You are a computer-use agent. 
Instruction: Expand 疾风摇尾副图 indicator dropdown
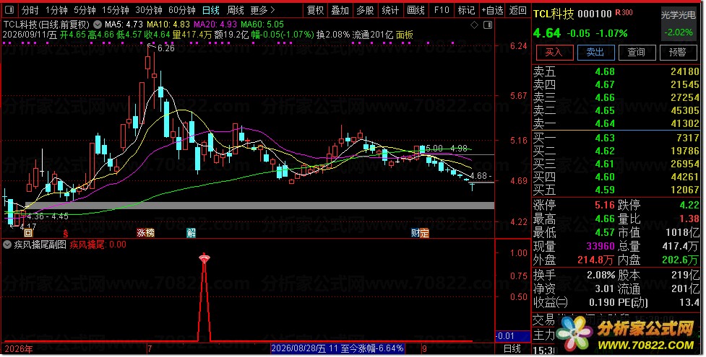pyautogui.click(x=7, y=245)
